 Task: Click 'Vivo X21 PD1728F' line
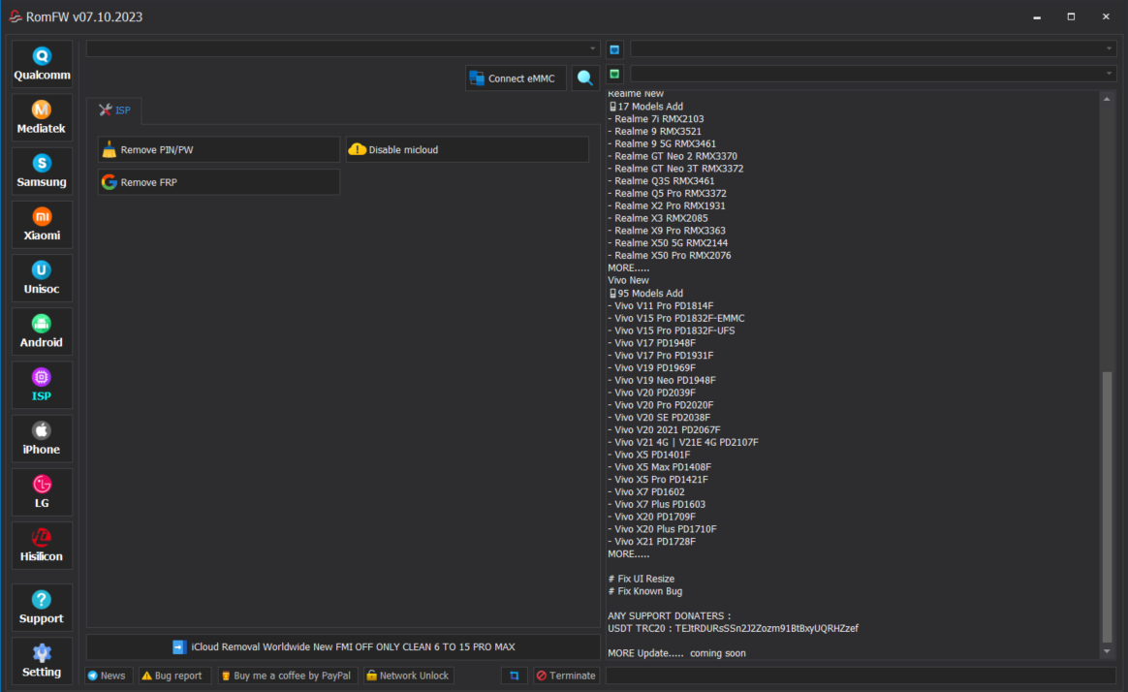(x=652, y=542)
